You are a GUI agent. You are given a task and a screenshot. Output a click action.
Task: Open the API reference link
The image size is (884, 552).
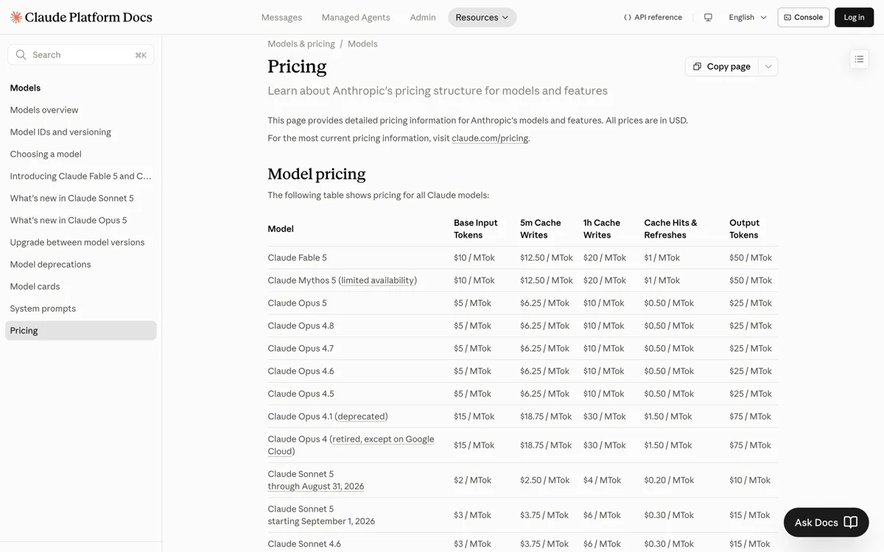(x=653, y=17)
